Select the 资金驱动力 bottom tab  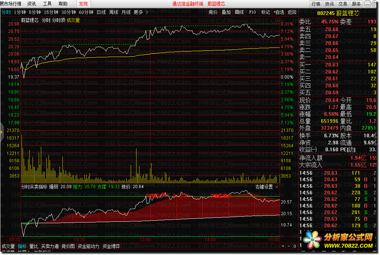click(88, 246)
